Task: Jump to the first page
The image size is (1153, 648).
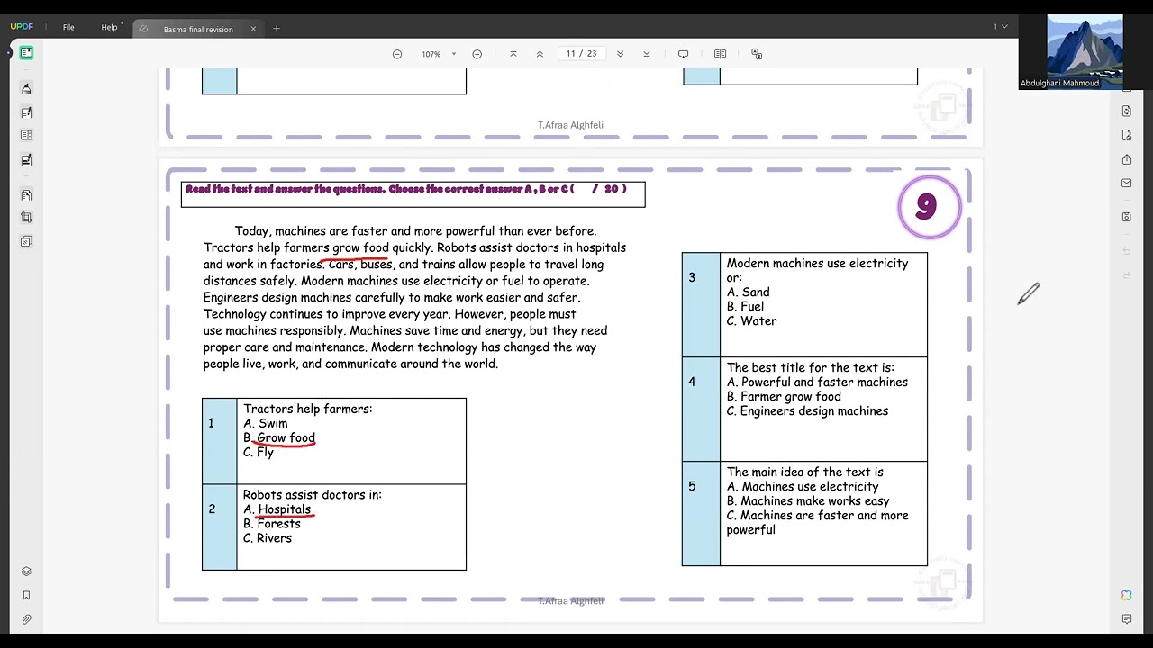Action: click(x=513, y=54)
